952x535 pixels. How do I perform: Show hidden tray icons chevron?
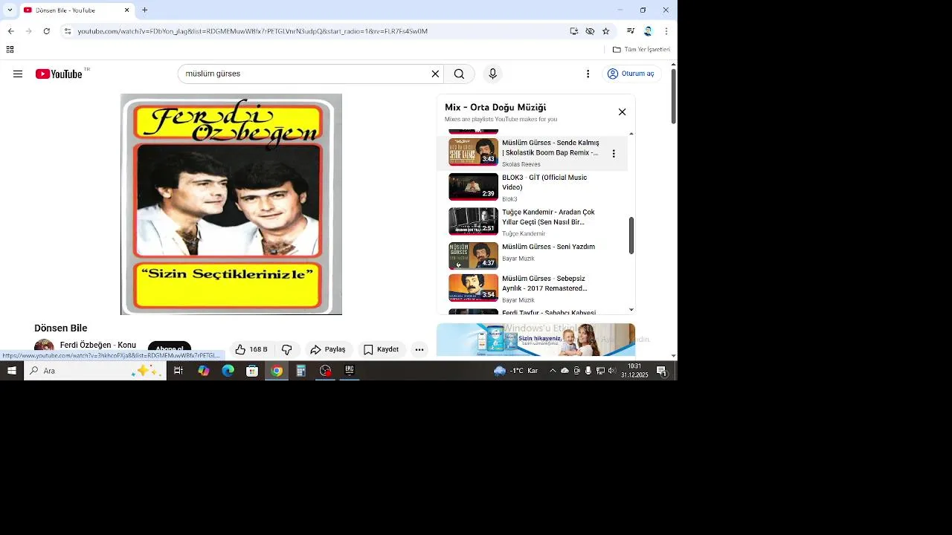point(553,371)
